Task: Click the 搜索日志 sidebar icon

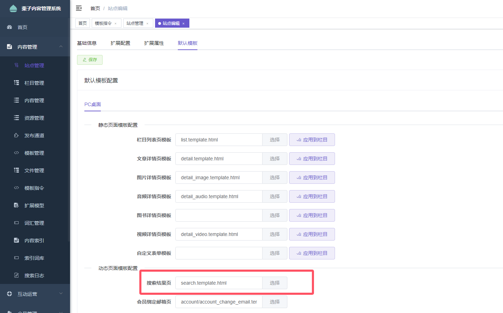Action: (16, 275)
